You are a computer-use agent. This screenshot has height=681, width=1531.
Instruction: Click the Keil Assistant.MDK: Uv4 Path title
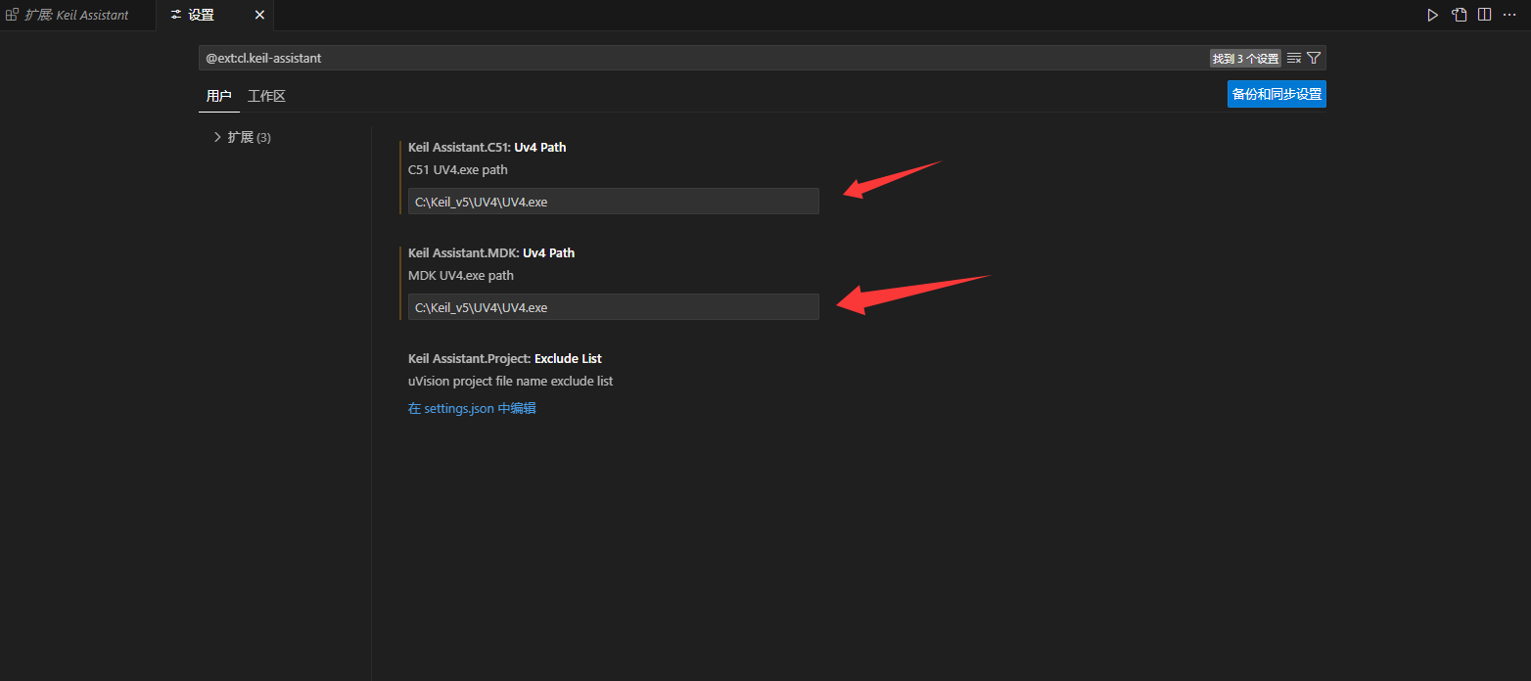click(491, 253)
